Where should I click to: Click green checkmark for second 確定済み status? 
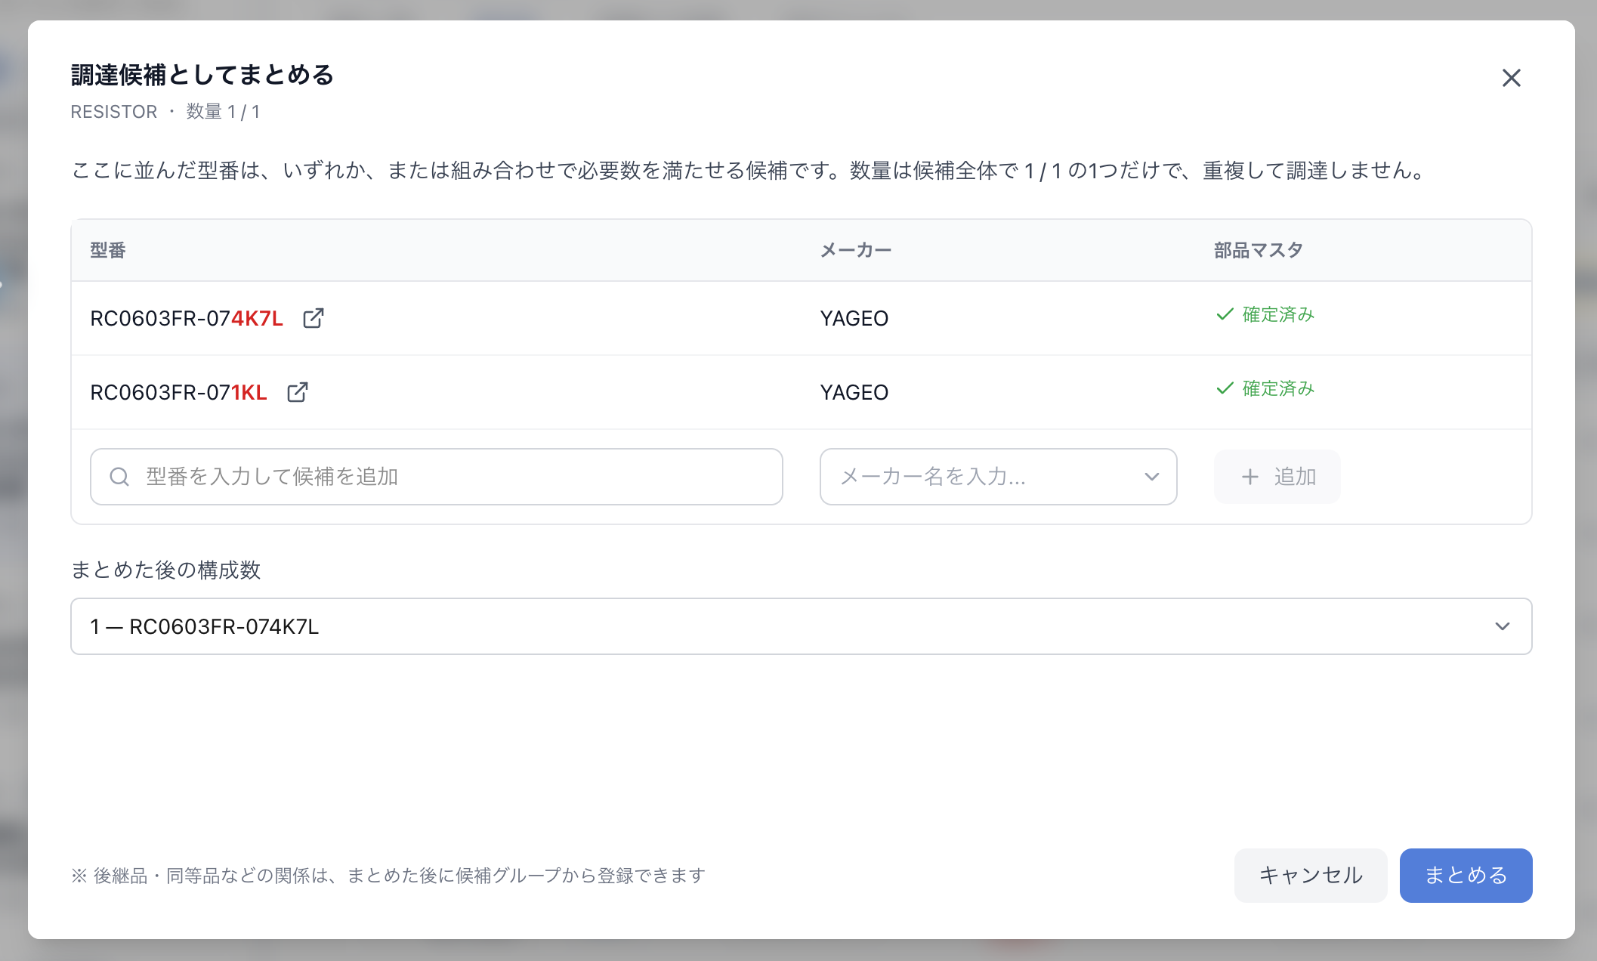click(x=1225, y=388)
